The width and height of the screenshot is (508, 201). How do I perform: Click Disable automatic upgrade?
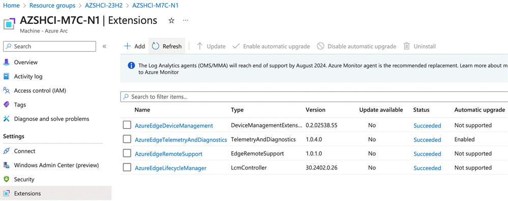(356, 46)
